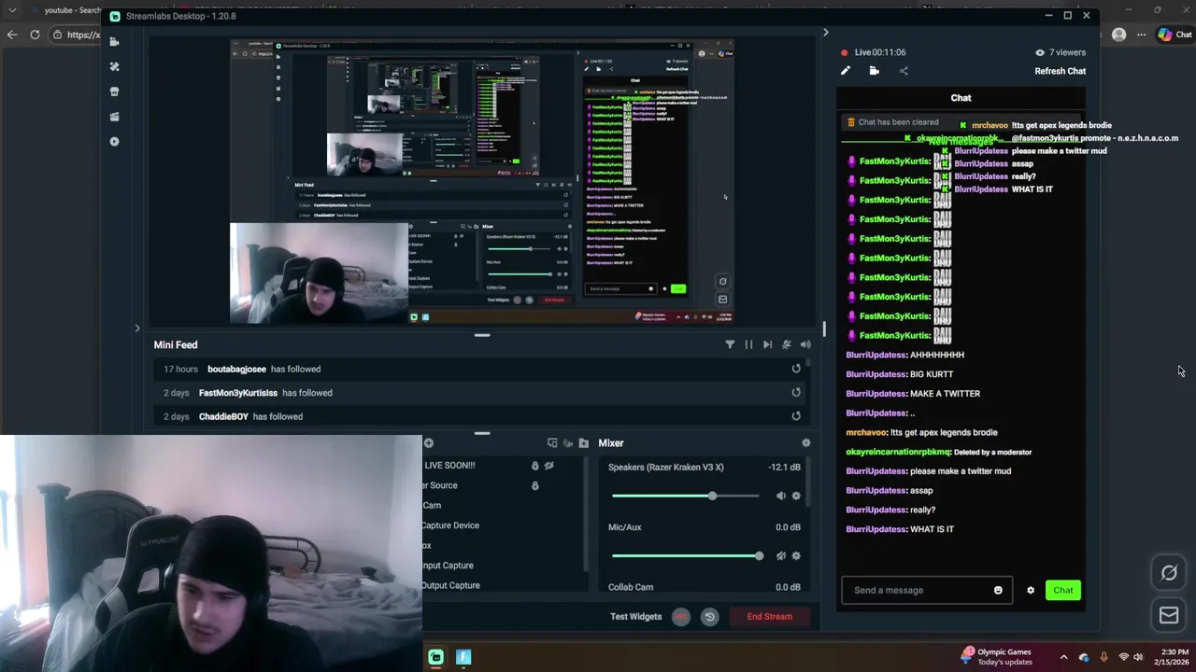The image size is (1196, 672).
Task: Select the Chat tab header
Action: pyautogui.click(x=961, y=98)
